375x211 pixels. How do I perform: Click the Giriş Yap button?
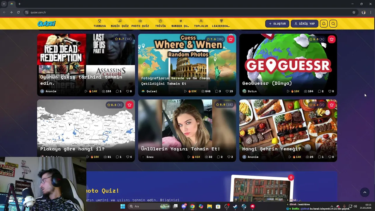(x=304, y=24)
